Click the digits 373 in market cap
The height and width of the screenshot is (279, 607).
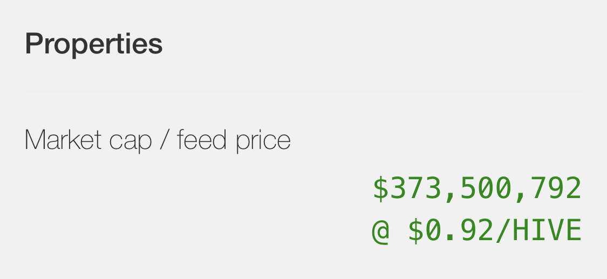pos(416,188)
